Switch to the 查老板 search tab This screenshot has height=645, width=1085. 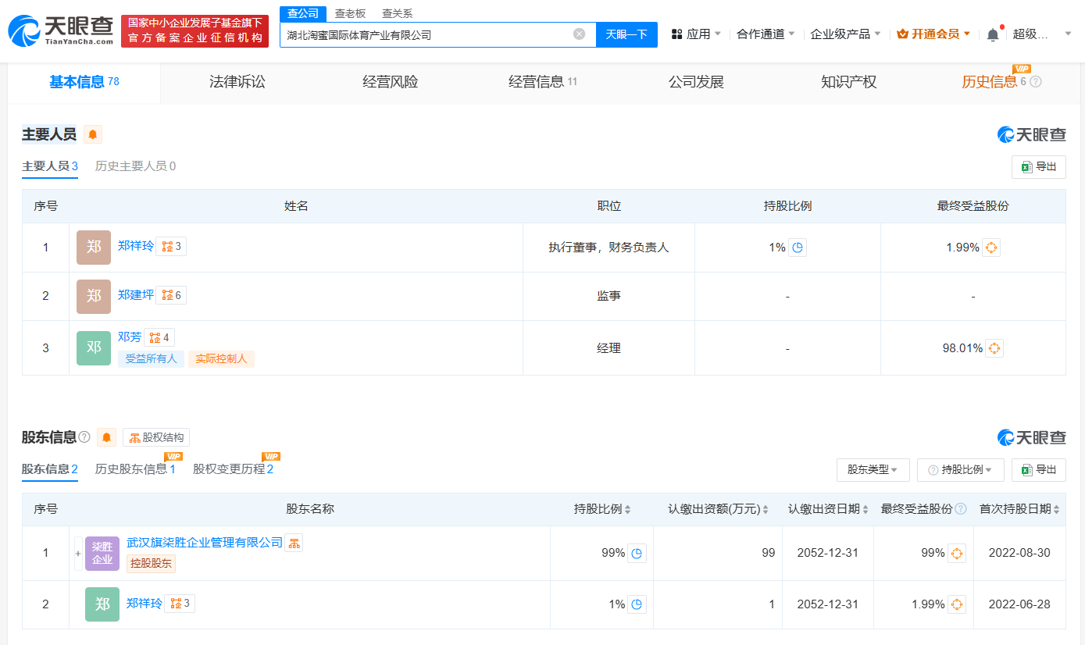[347, 13]
